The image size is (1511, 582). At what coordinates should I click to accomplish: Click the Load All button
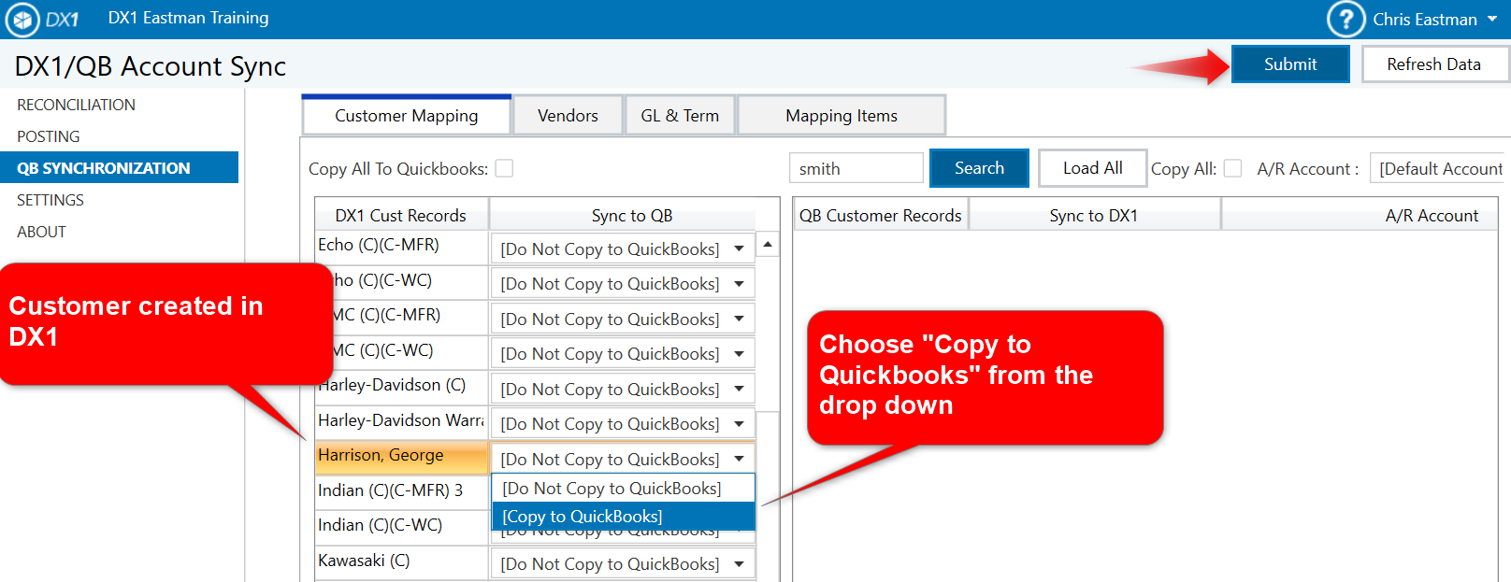coord(1092,168)
